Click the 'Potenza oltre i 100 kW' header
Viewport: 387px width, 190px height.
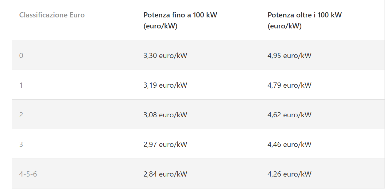click(x=304, y=15)
